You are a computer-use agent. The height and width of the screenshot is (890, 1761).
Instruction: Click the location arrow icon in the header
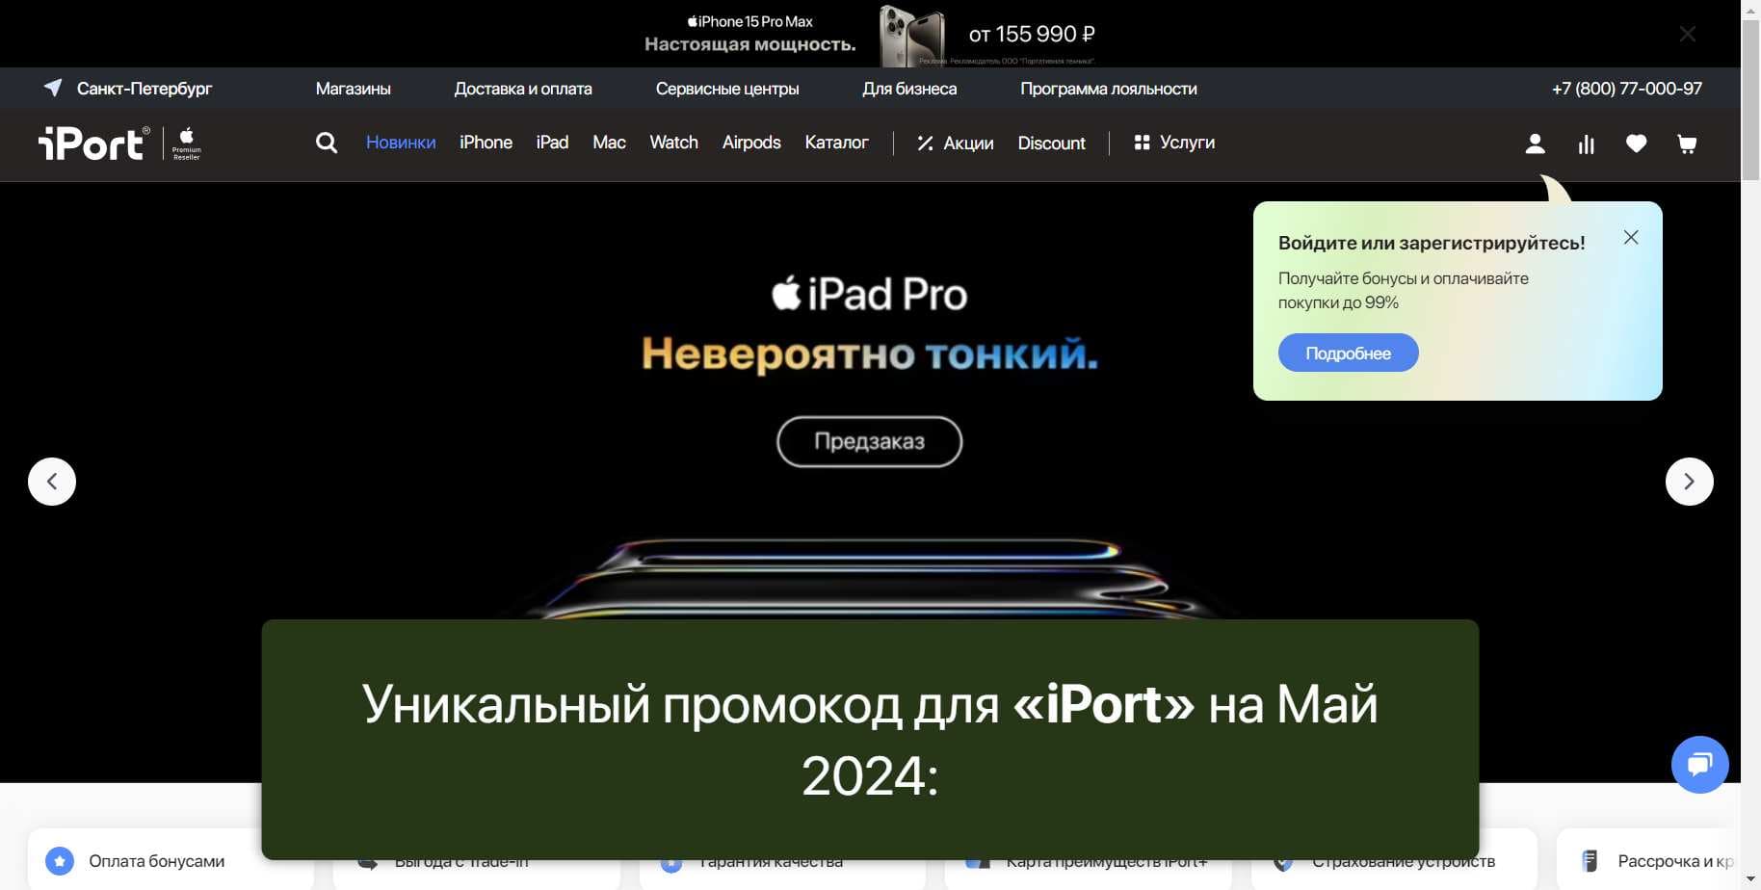(51, 88)
